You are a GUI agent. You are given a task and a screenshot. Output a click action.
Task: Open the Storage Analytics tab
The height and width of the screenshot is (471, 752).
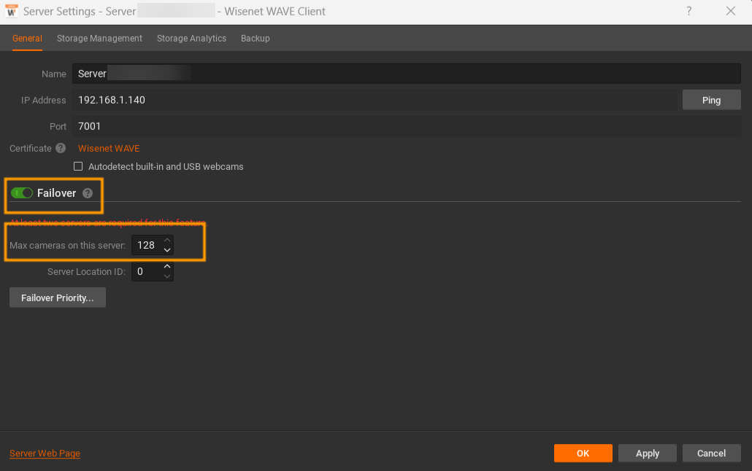click(191, 39)
